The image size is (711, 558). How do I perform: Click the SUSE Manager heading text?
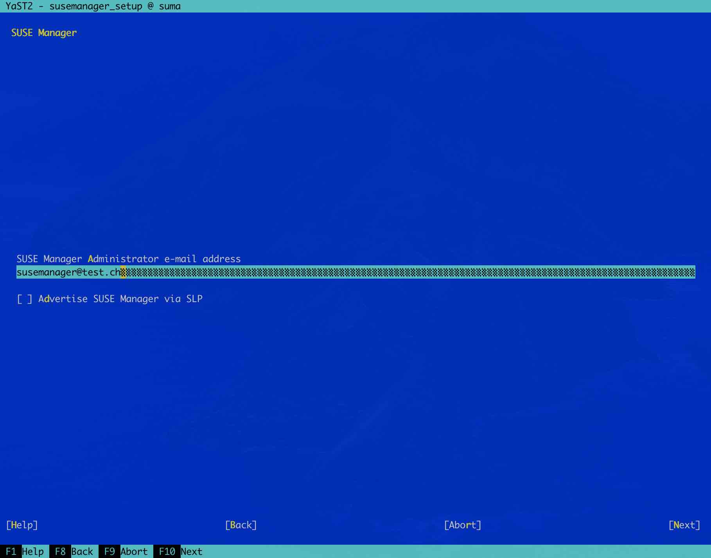point(44,33)
